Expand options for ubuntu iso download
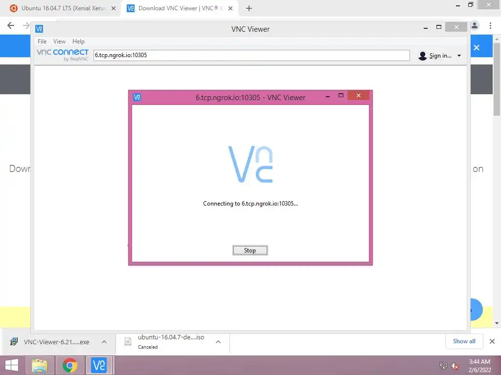The height and width of the screenshot is (375, 501). coord(218,342)
